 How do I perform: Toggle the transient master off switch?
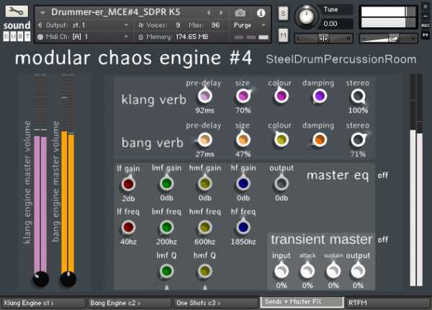[383, 239]
